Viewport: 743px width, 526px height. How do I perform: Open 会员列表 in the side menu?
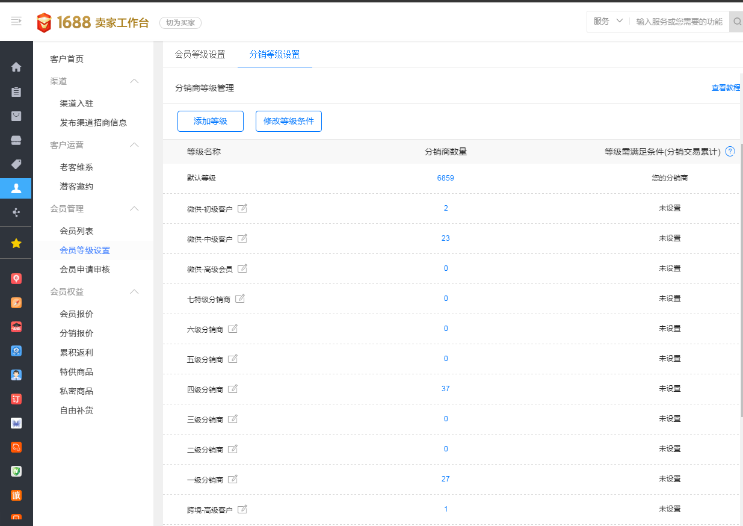(76, 231)
